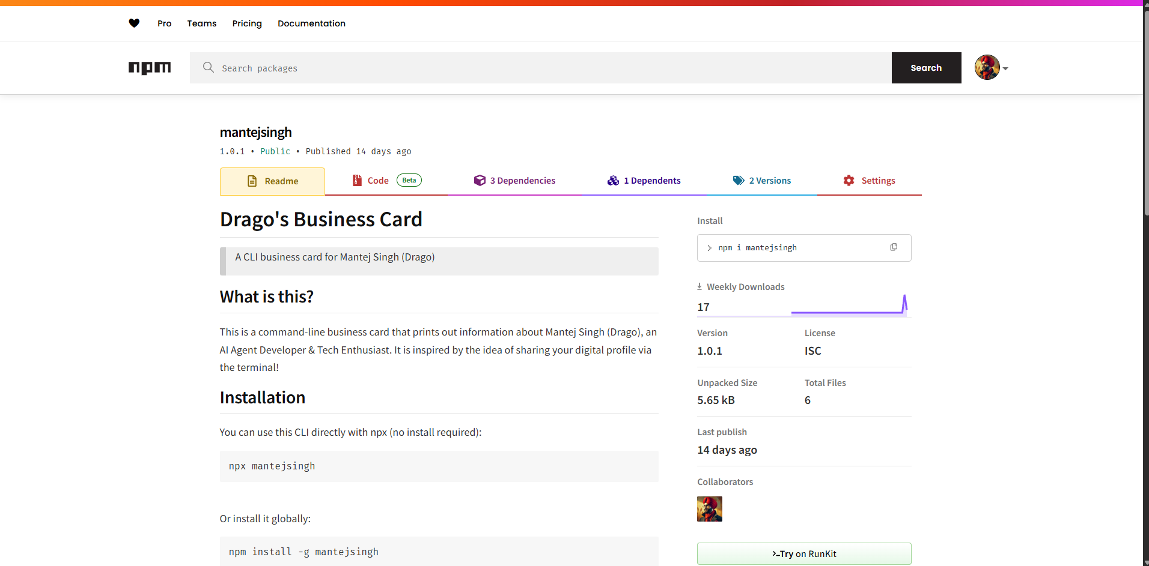Click the magnifier icon in search bar
Image resolution: width=1149 pixels, height=566 pixels.
pos(209,67)
